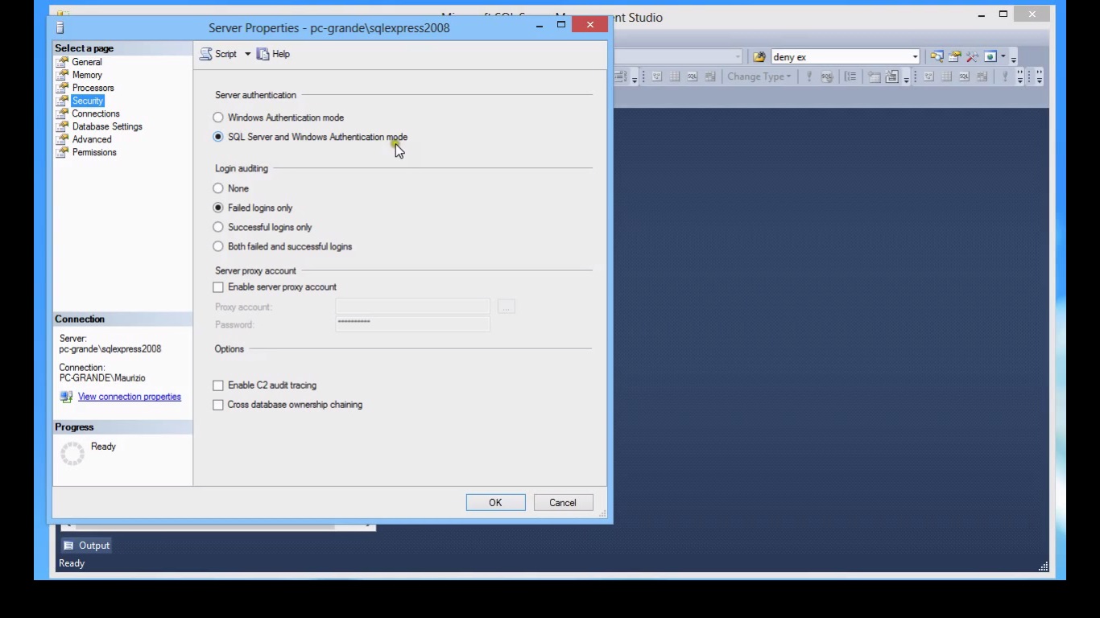Show Results Pane in first query toolbar
The height and width of the screenshot is (618, 1100).
710,76
